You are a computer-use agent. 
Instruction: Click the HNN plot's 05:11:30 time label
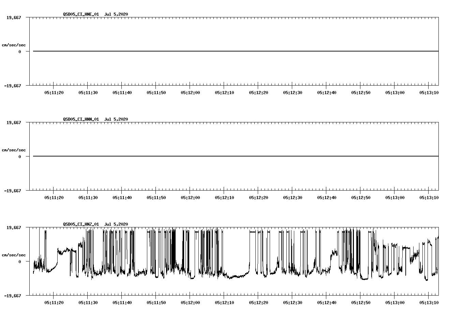(88, 197)
